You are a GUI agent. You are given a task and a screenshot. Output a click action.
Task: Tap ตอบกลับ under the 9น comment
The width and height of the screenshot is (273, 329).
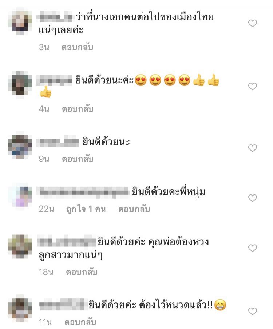[x=78, y=159]
